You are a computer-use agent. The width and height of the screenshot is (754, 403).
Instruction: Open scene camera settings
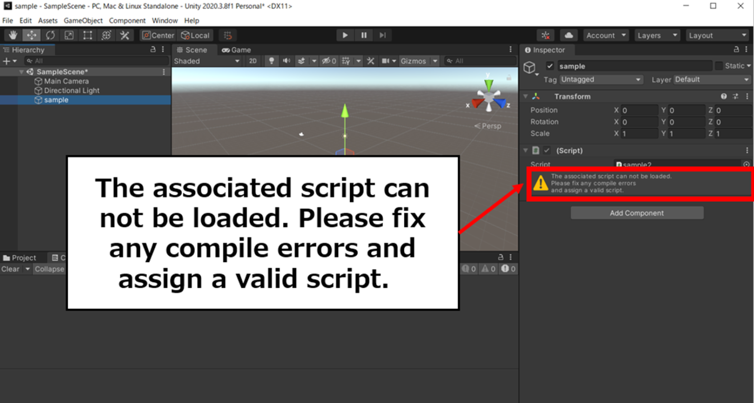click(386, 61)
